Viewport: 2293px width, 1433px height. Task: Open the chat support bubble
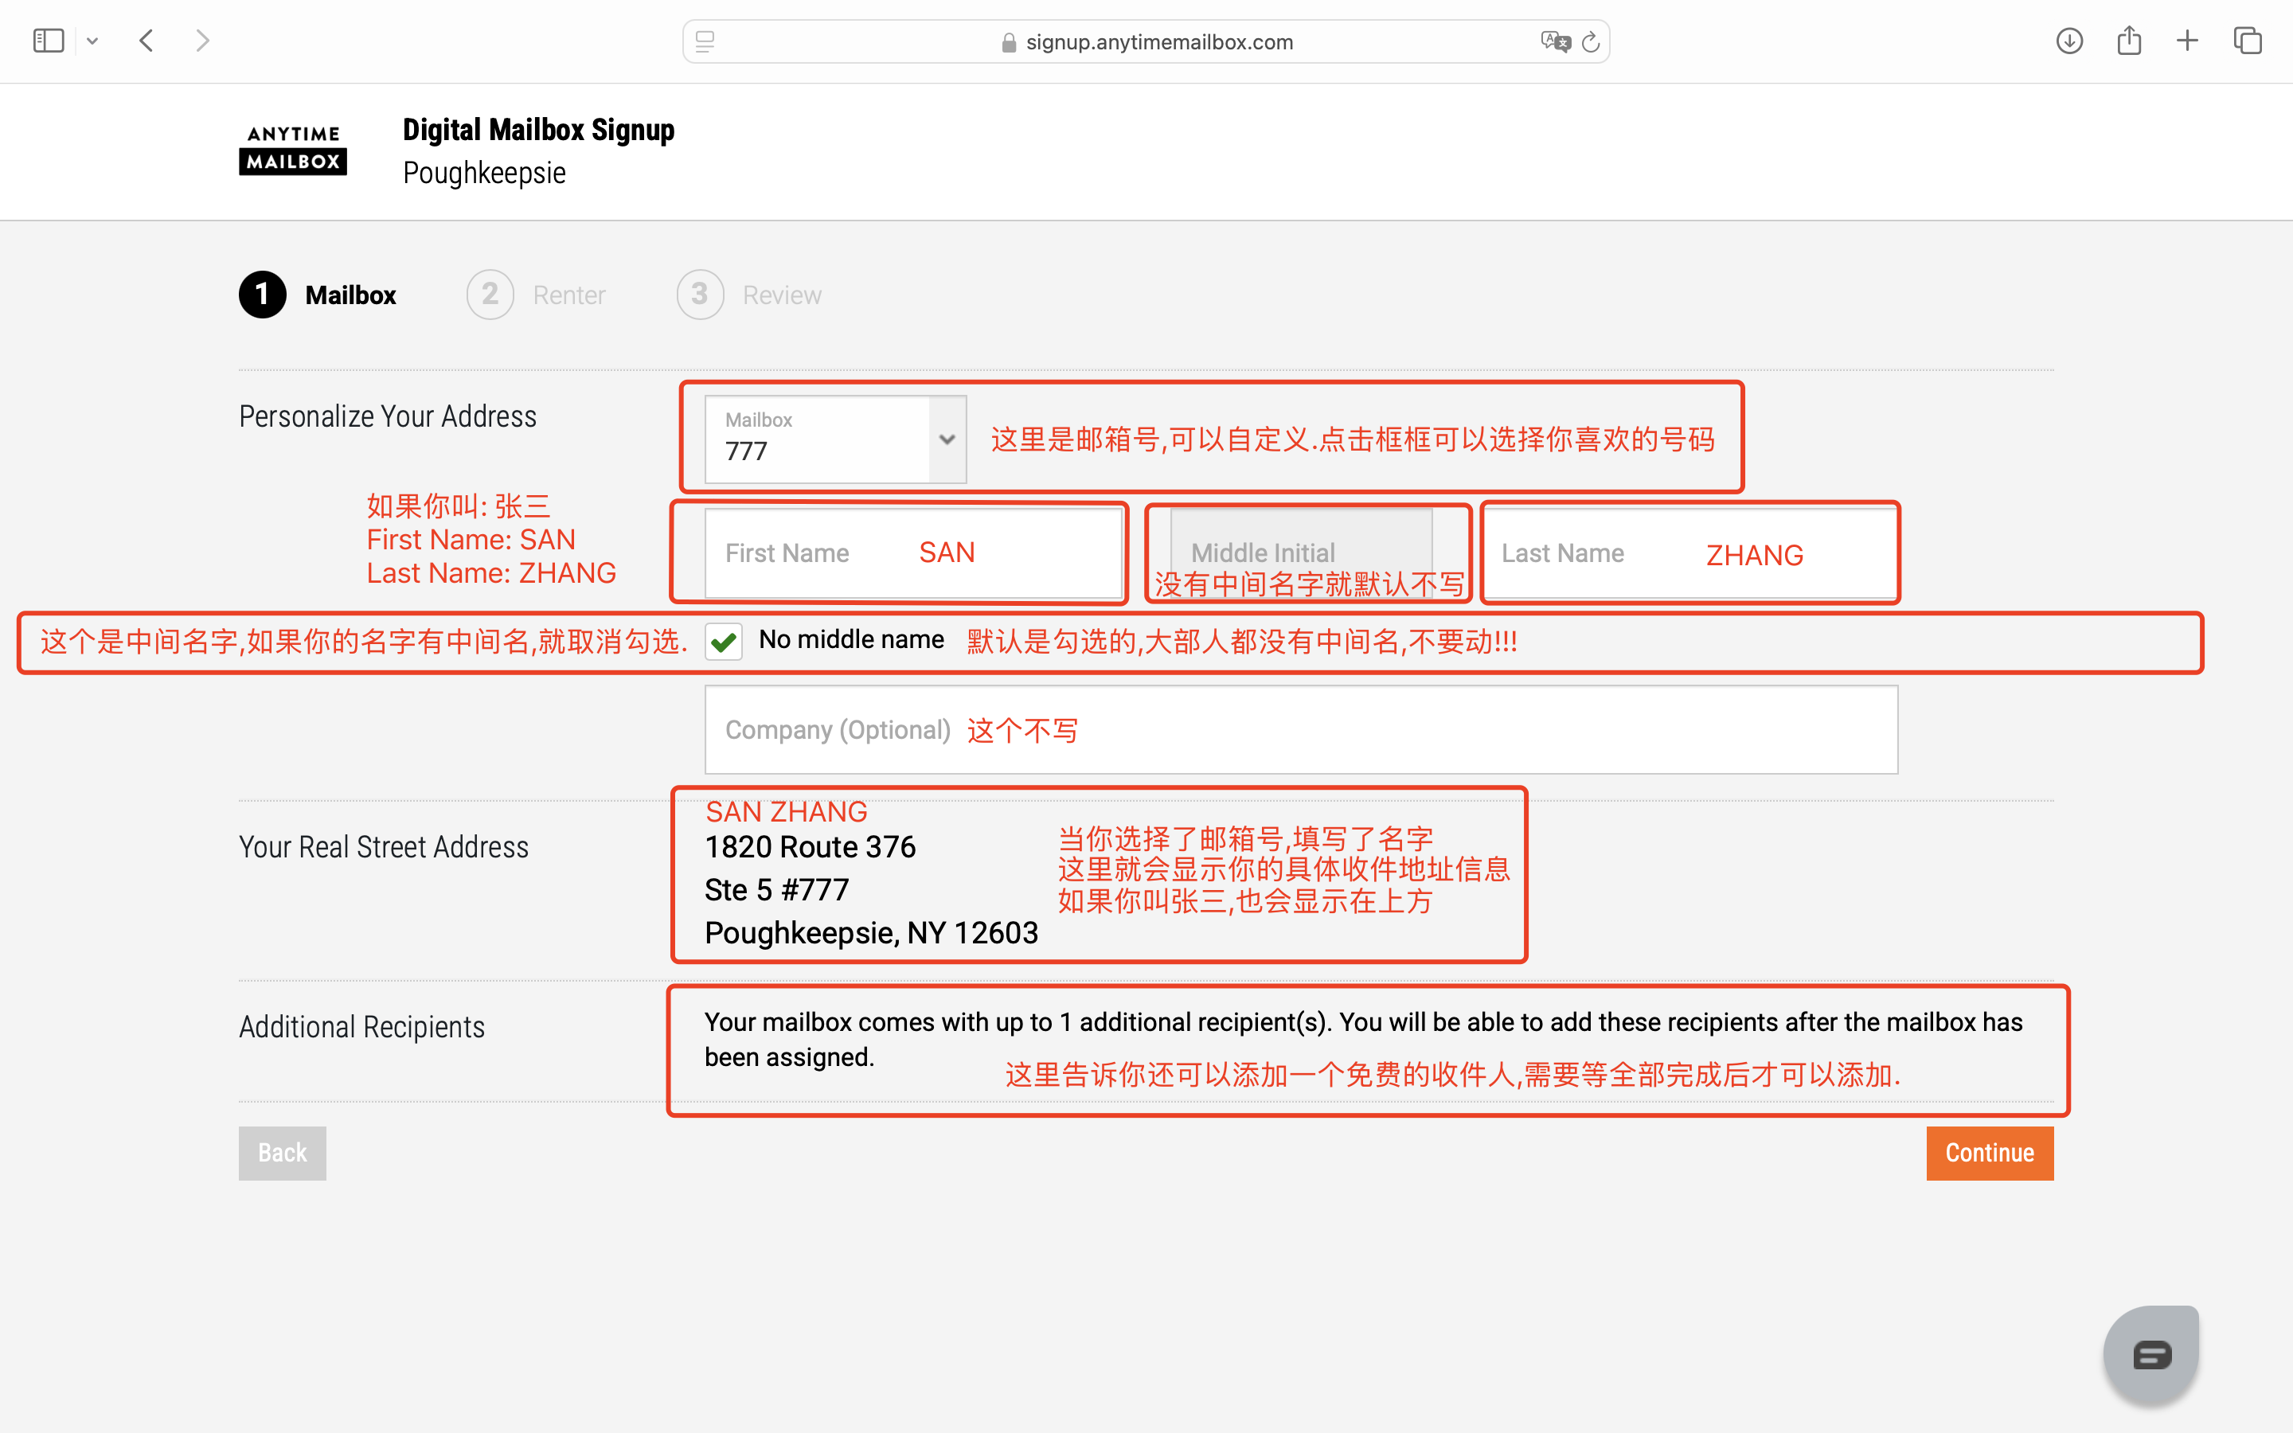pyautogui.click(x=2150, y=1354)
